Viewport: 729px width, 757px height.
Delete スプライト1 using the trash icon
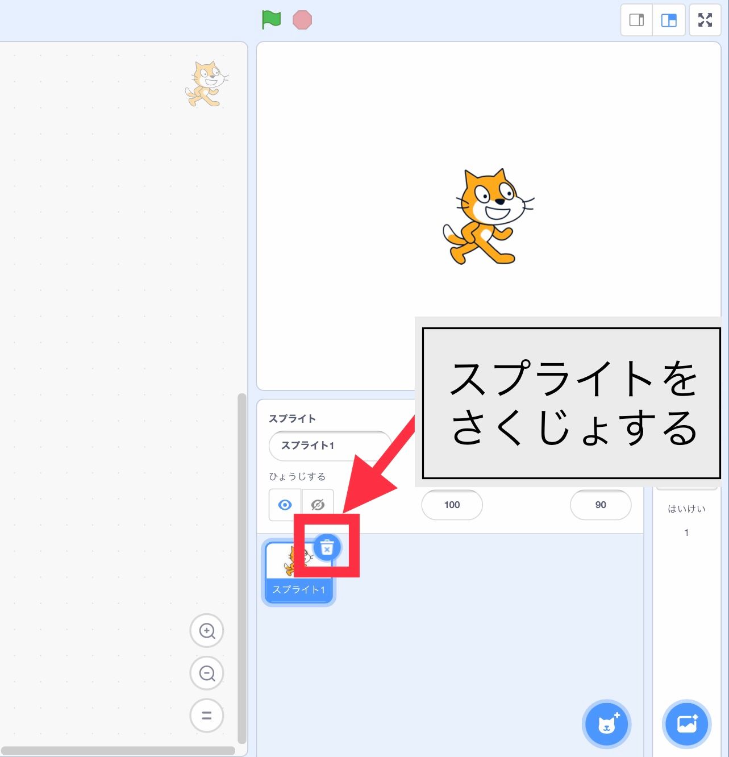[328, 547]
